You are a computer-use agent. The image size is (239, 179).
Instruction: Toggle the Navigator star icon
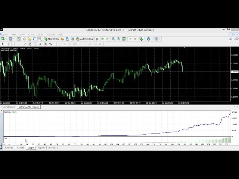tap(30, 39)
